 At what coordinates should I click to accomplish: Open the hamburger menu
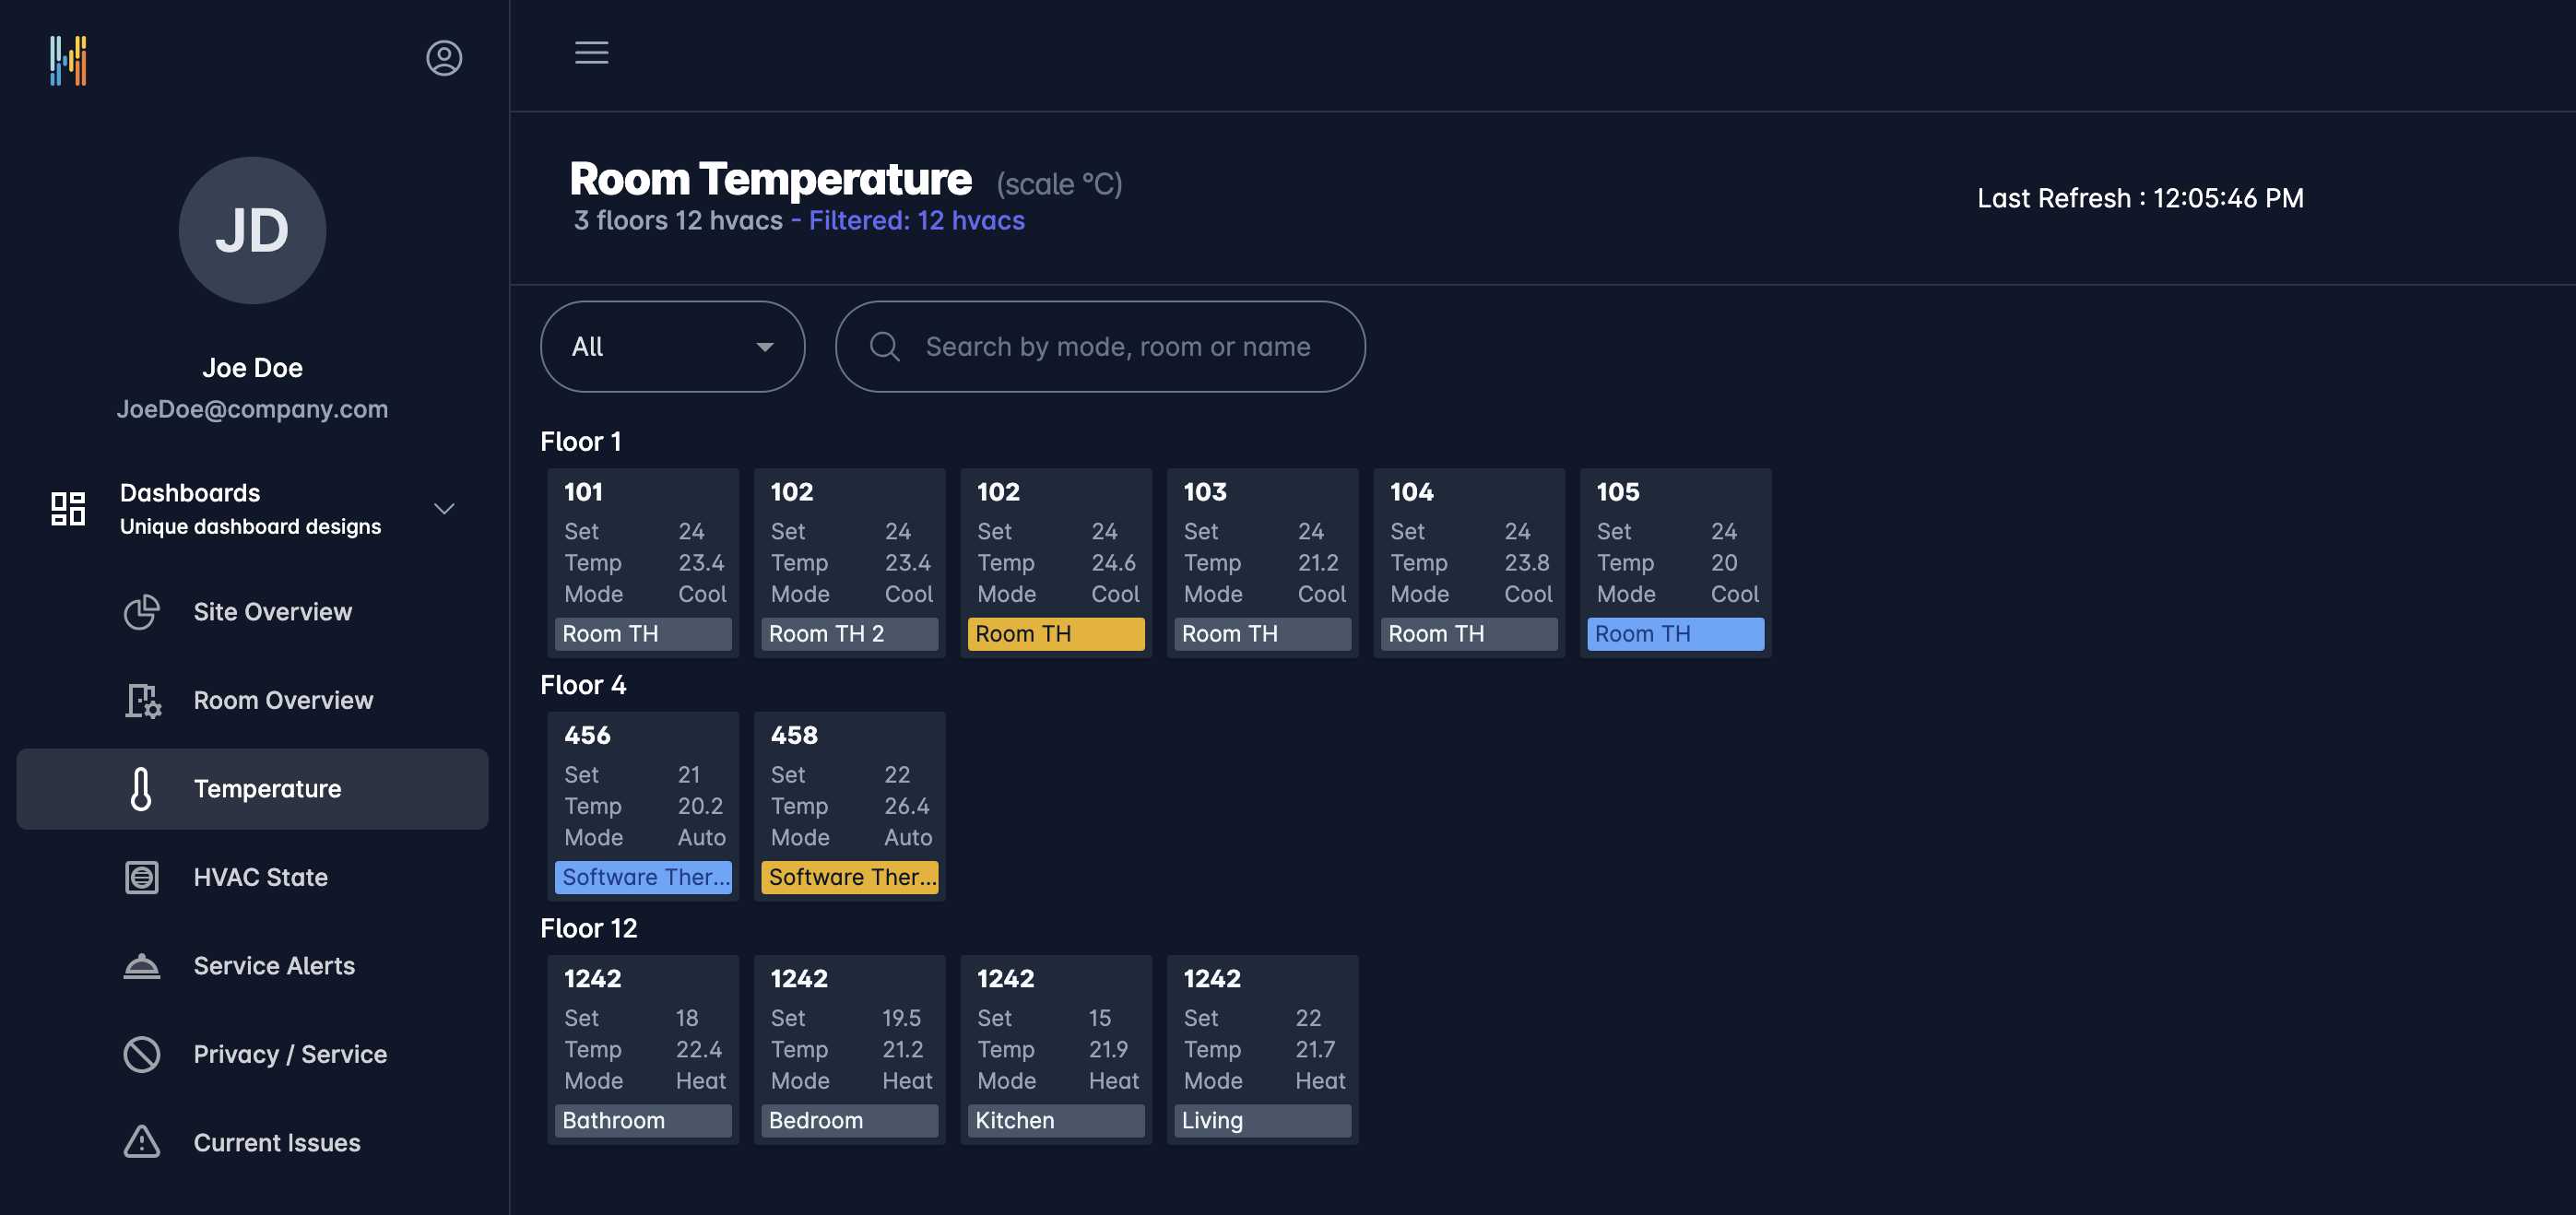click(591, 53)
